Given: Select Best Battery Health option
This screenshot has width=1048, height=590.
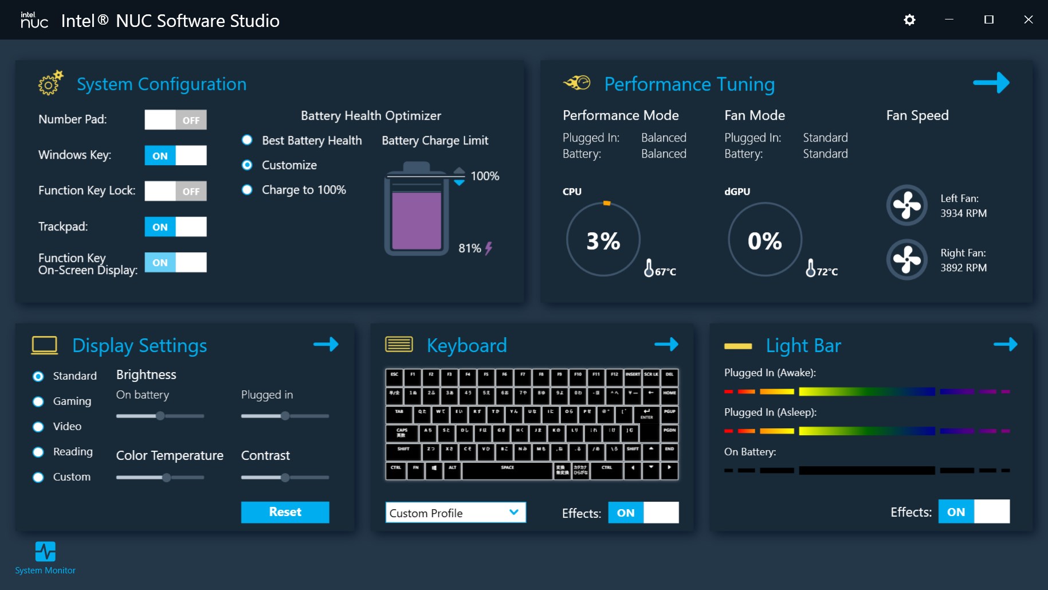Looking at the screenshot, I should click(x=247, y=140).
